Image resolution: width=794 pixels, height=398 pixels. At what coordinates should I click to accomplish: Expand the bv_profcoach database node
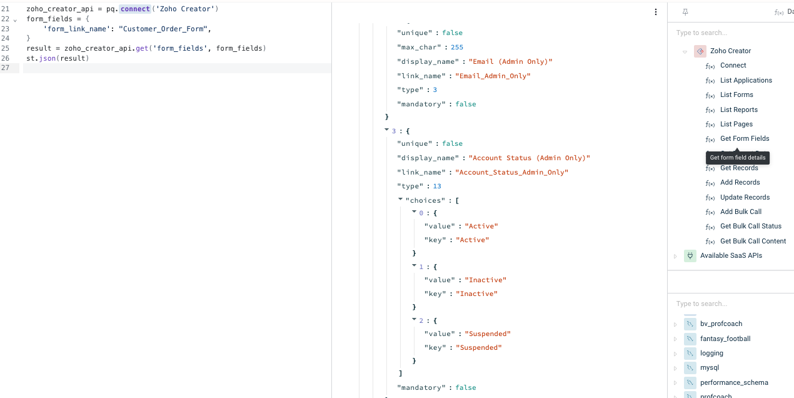click(675, 324)
